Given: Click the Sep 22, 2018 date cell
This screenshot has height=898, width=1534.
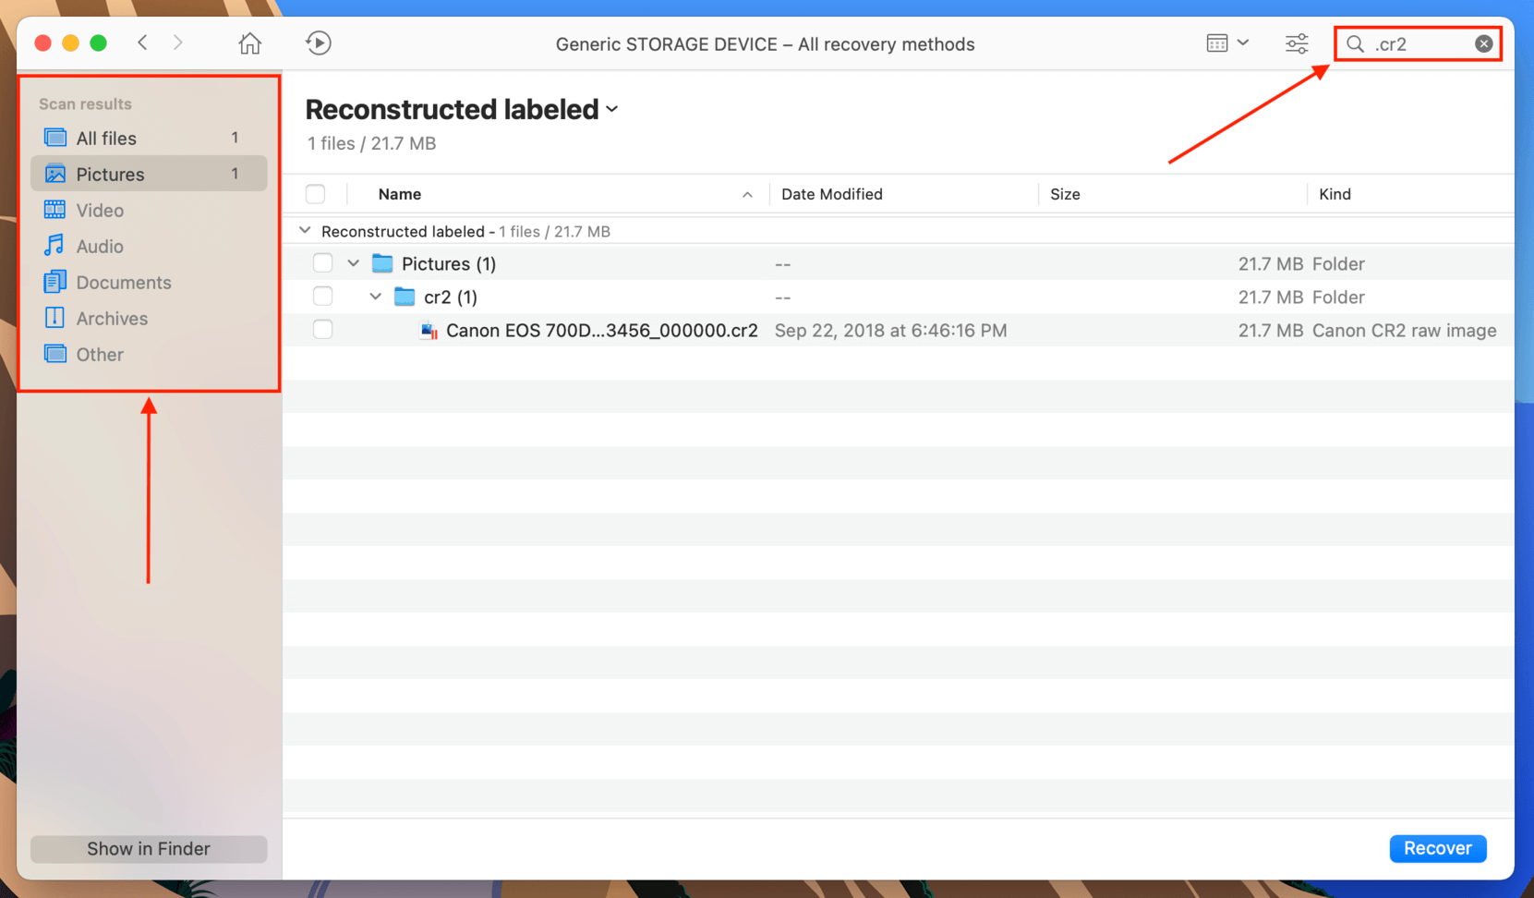Looking at the screenshot, I should tap(890, 330).
